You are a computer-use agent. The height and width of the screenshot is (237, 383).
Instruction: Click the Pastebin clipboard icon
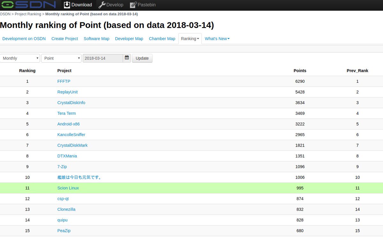point(133,5)
